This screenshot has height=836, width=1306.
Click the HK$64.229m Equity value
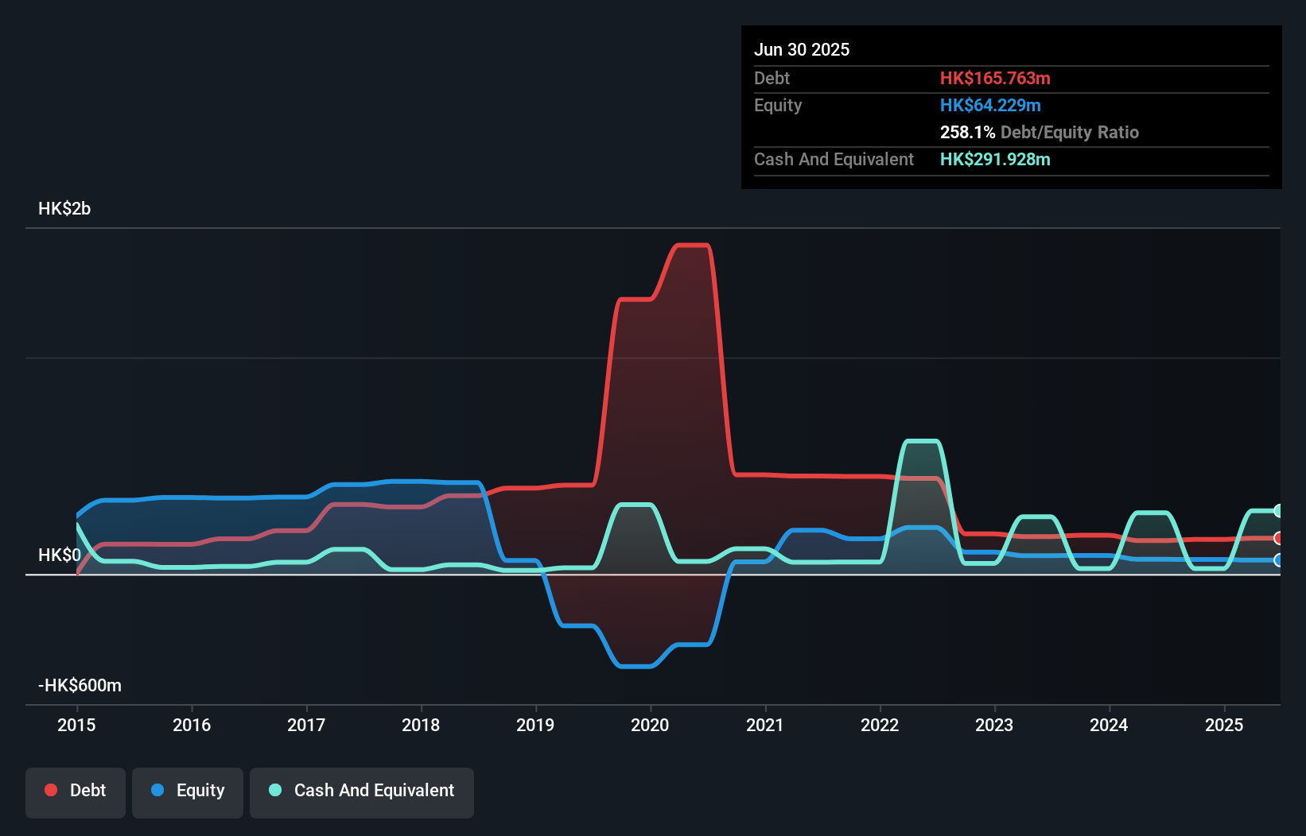(990, 105)
